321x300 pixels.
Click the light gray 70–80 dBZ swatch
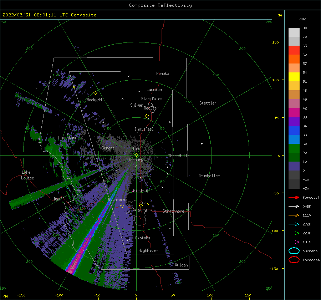pyautogui.click(x=294, y=32)
